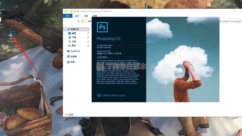Image resolution: width=242 pixels, height=136 pixels.
Task: Click the folder icon in Explorer title bar
Action: point(66,11)
